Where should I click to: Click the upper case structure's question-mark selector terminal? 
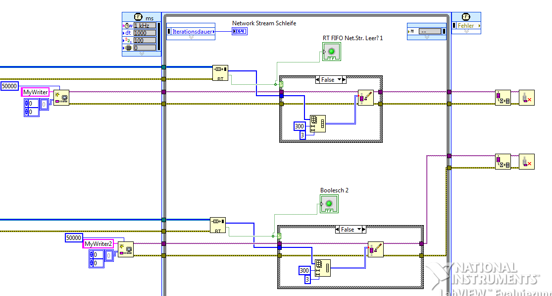pos(281,85)
